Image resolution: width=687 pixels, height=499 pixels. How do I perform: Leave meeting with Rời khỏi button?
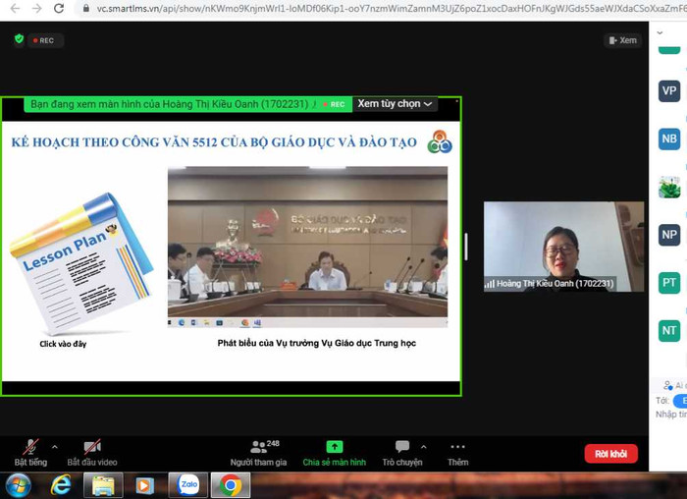coord(610,454)
